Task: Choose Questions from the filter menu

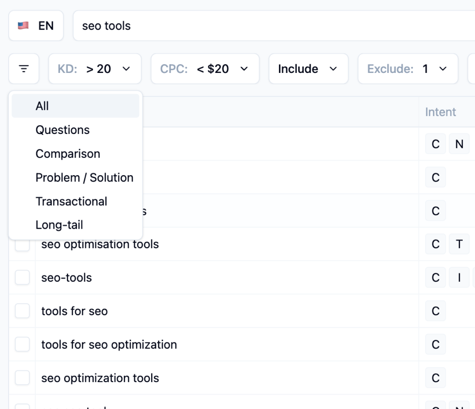Action: pos(63,130)
